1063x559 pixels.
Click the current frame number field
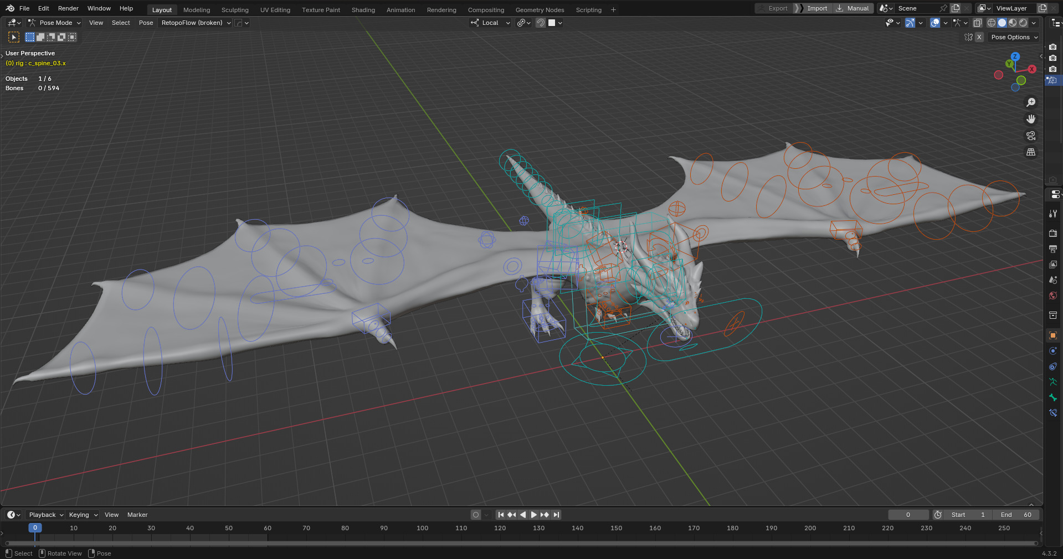pos(908,515)
